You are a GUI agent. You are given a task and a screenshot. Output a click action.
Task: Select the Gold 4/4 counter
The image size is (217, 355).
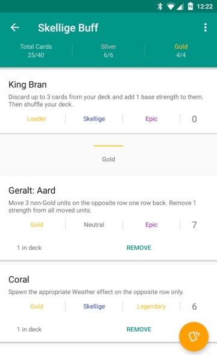point(181,51)
